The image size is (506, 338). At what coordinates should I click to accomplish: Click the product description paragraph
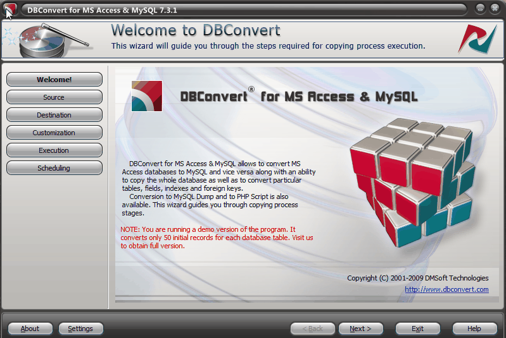tap(218, 188)
